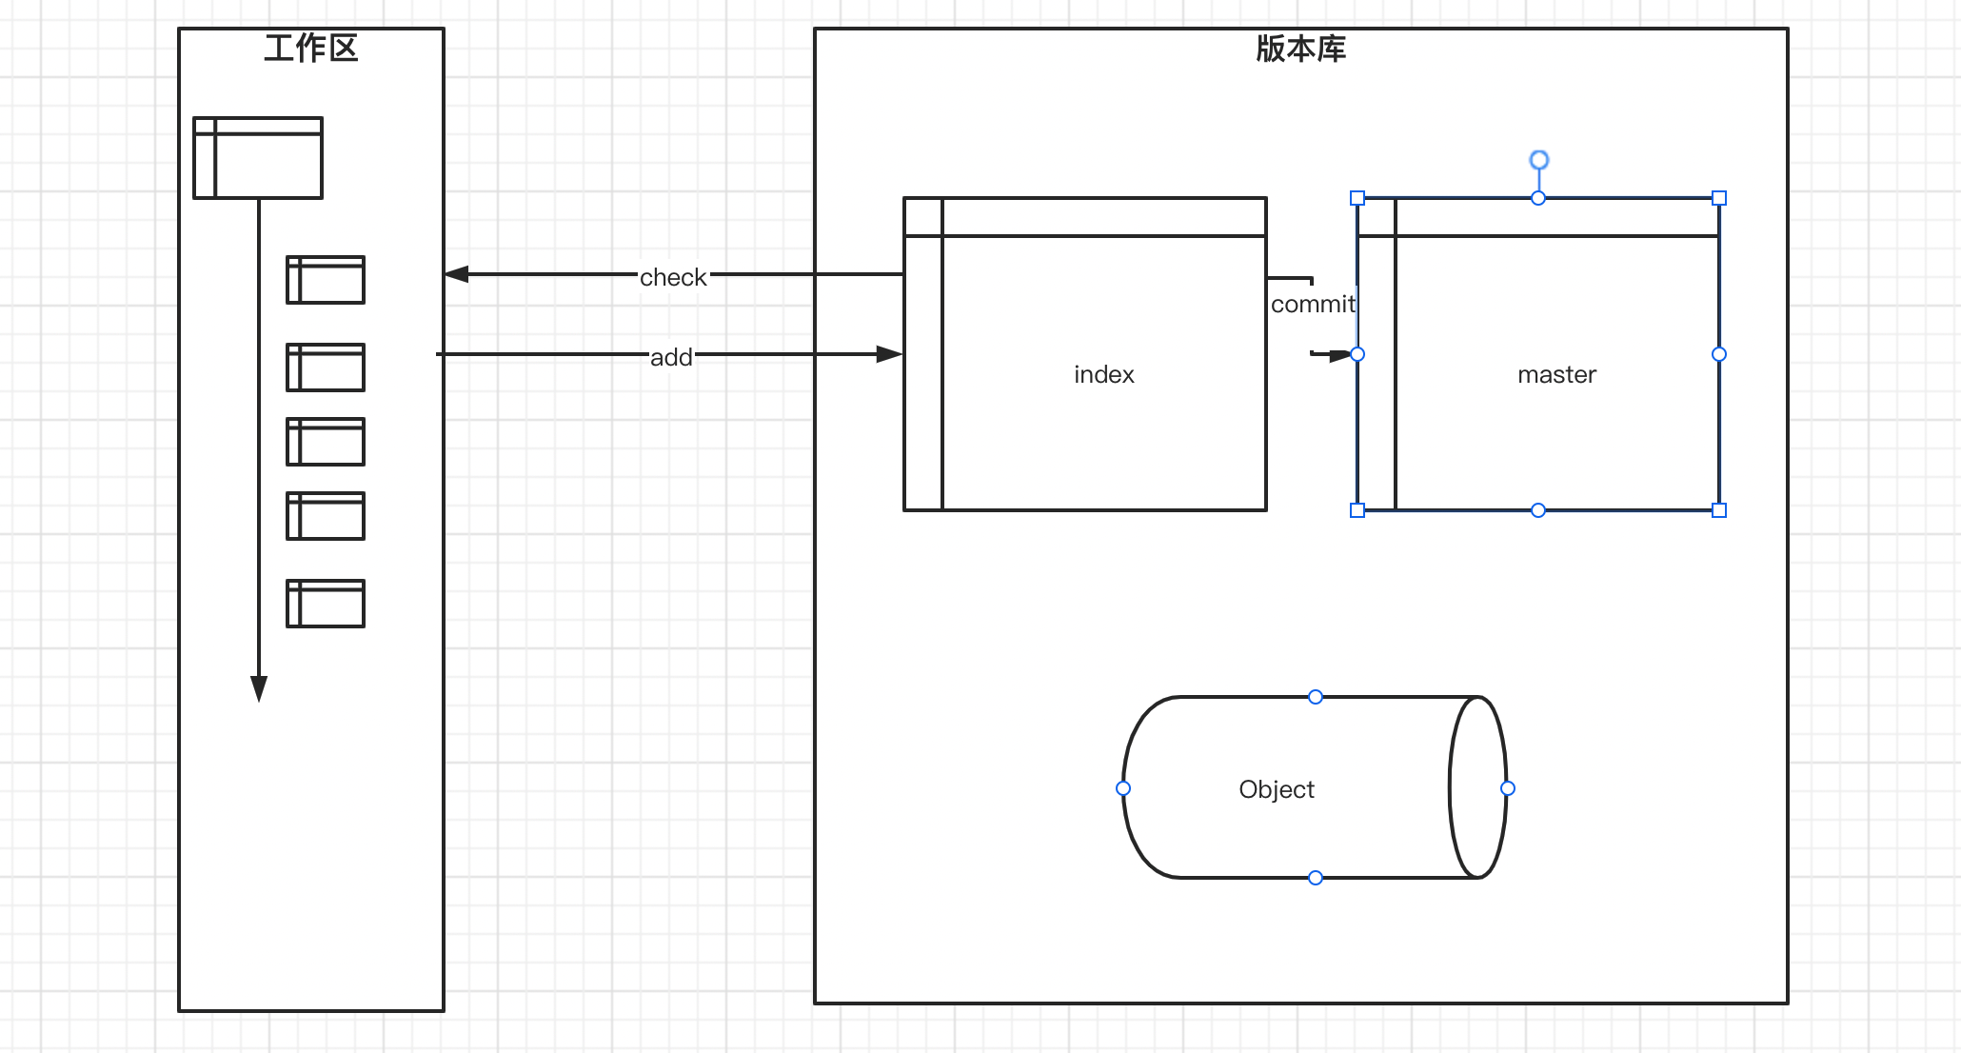Select the first small table under 工作区
Image resolution: width=1961 pixels, height=1053 pixels.
point(326,280)
